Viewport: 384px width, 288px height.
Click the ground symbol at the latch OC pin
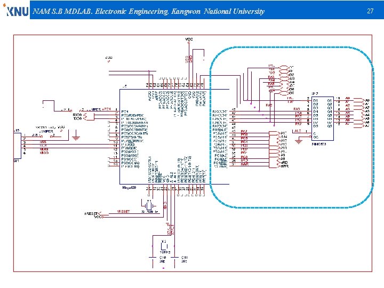[299, 141]
